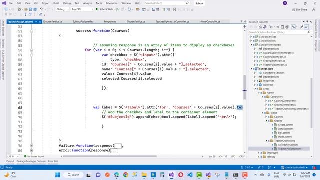The image size is (320, 180).
Task: Collapse the attr block fold at line 57
Action: click(x=31, y=55)
